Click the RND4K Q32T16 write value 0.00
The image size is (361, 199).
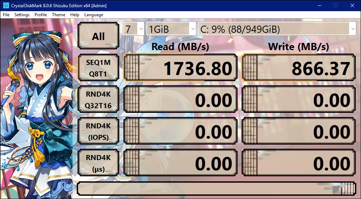[299, 99]
